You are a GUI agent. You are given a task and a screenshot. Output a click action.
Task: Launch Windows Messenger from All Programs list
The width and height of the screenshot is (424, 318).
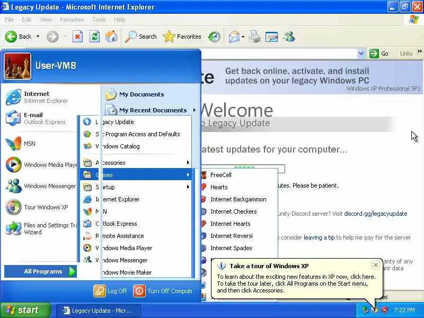(136, 260)
